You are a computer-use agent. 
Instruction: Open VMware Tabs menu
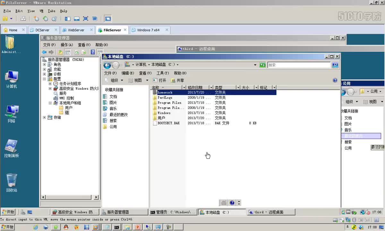[x=52, y=11]
